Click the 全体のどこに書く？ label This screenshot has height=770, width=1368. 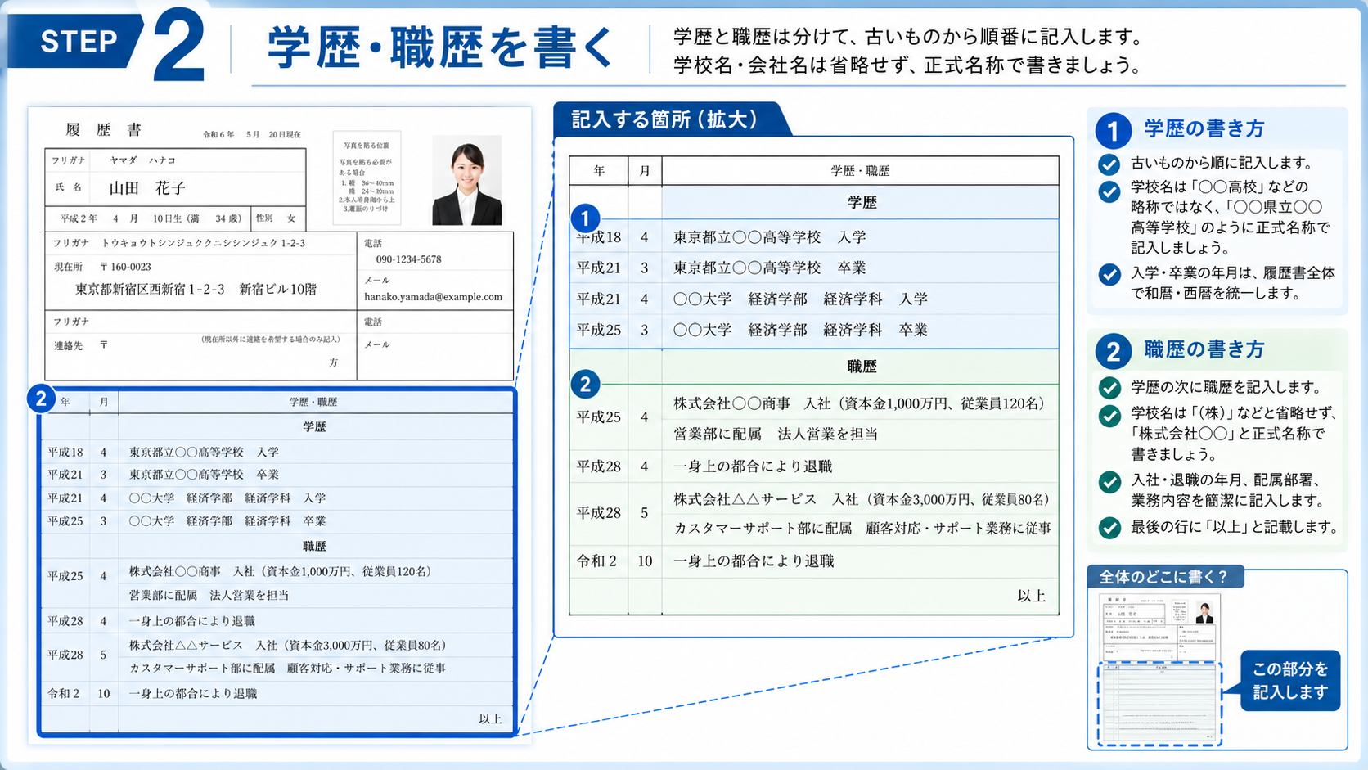pyautogui.click(x=1163, y=577)
